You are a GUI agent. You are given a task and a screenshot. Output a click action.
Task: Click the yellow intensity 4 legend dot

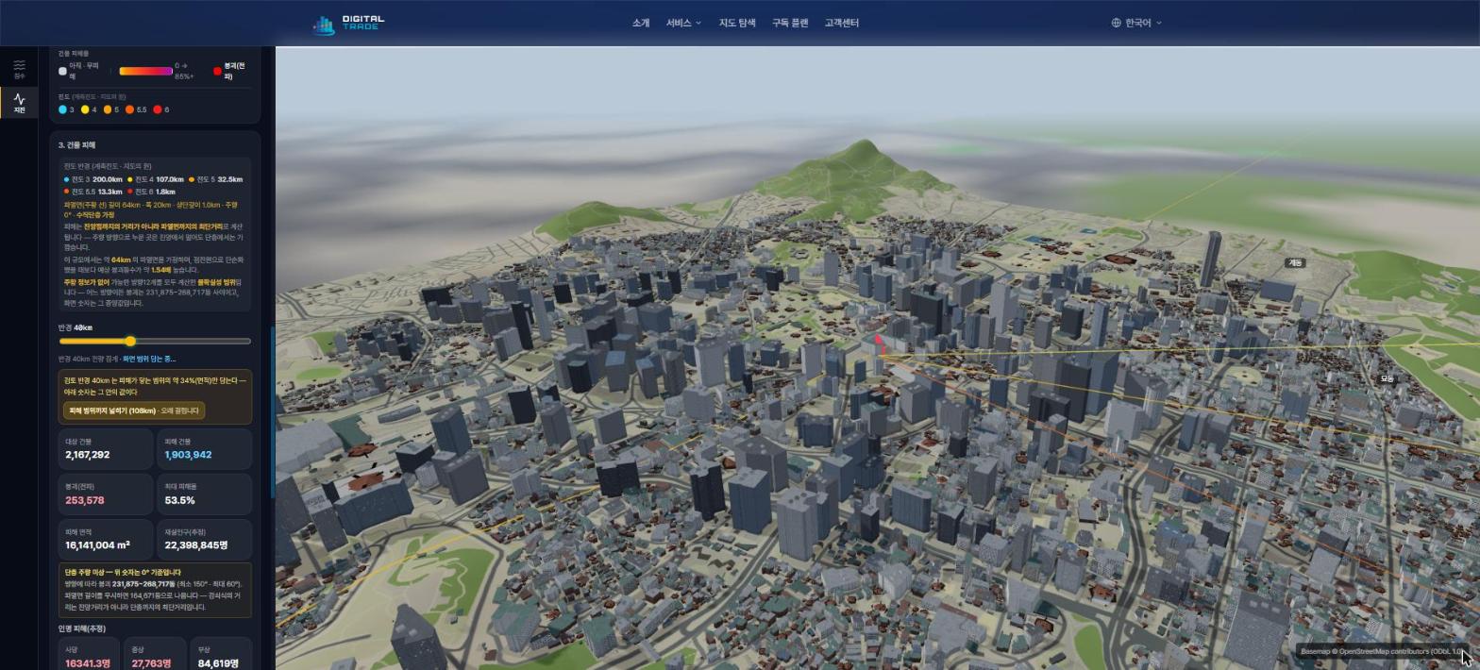coord(85,109)
